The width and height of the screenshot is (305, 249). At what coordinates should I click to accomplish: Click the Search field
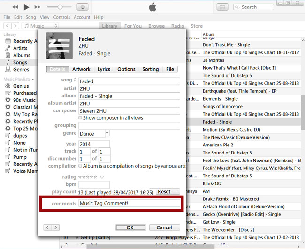coord(253,7)
